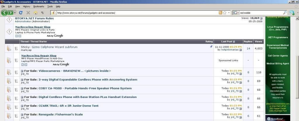The image size is (299, 121).
Task: Bookmark this page with the star icon
Action: click(x=225, y=13)
